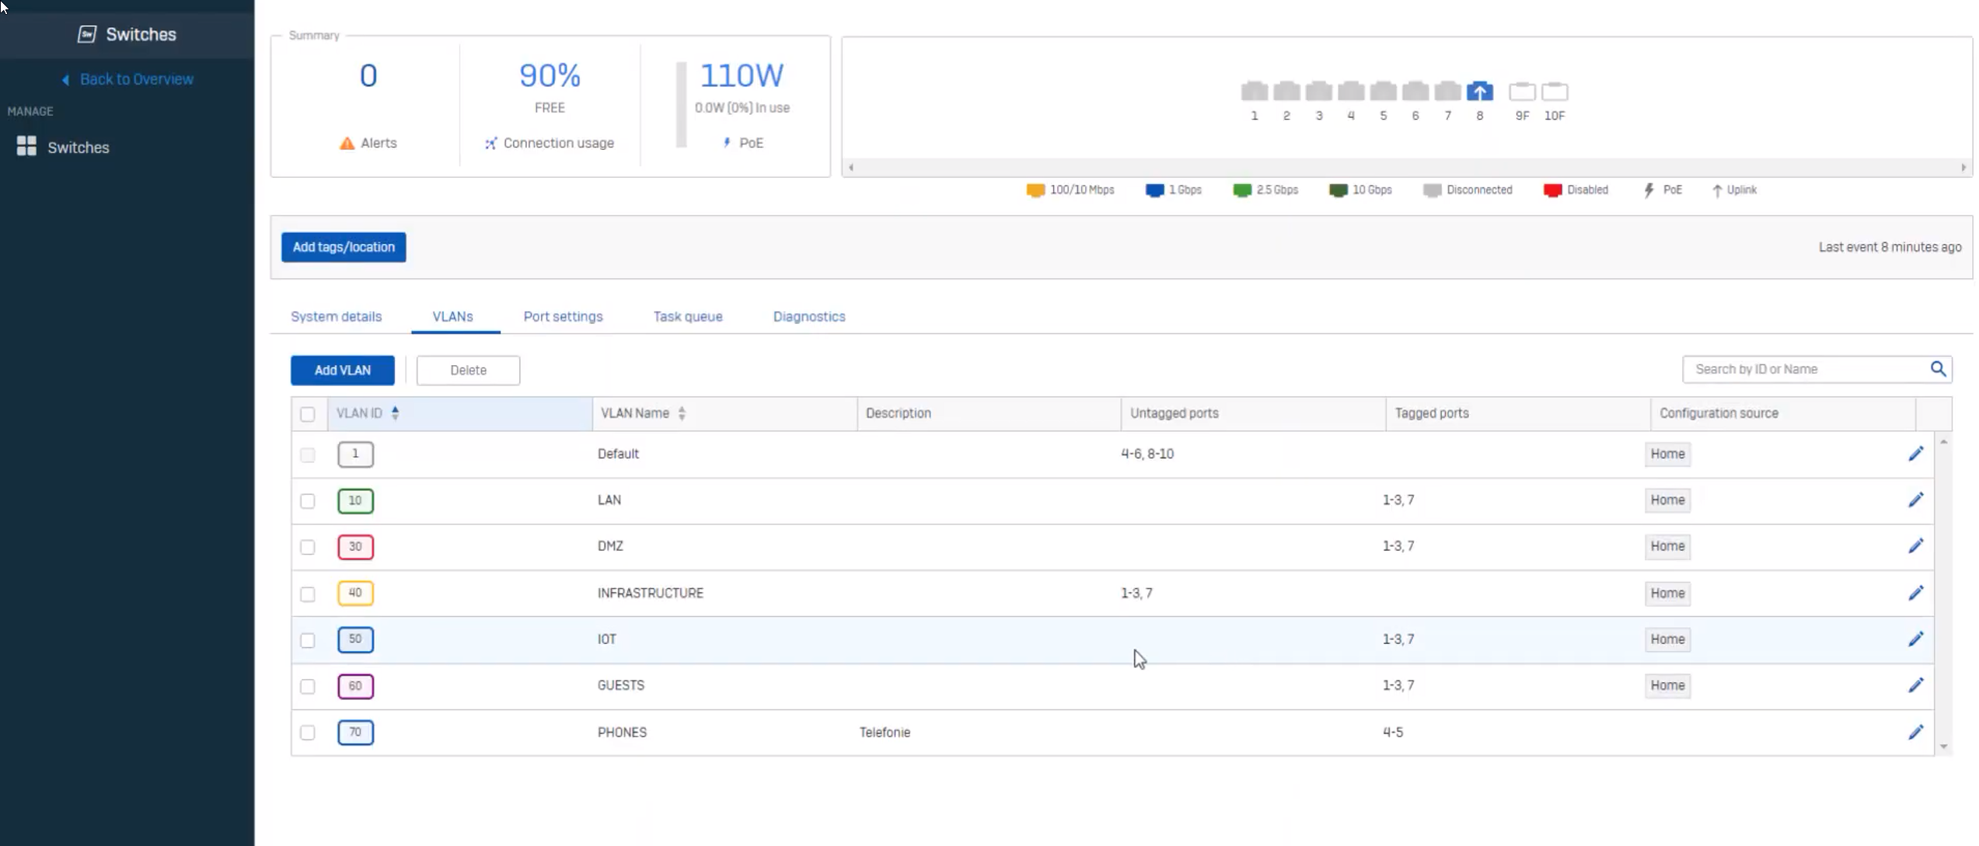Click edit pencil for PHONES VLAN
The width and height of the screenshot is (1979, 846).
pos(1915,732)
